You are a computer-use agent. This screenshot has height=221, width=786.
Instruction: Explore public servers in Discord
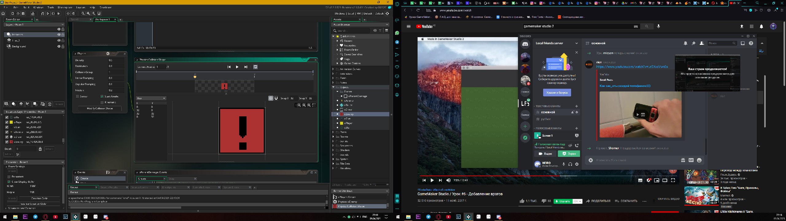[525, 138]
